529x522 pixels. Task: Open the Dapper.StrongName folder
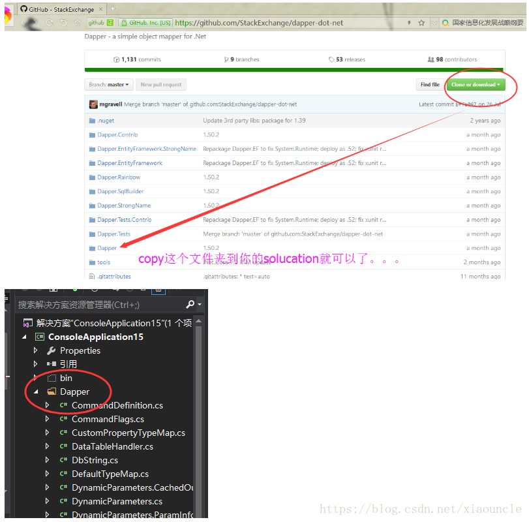[x=124, y=206]
